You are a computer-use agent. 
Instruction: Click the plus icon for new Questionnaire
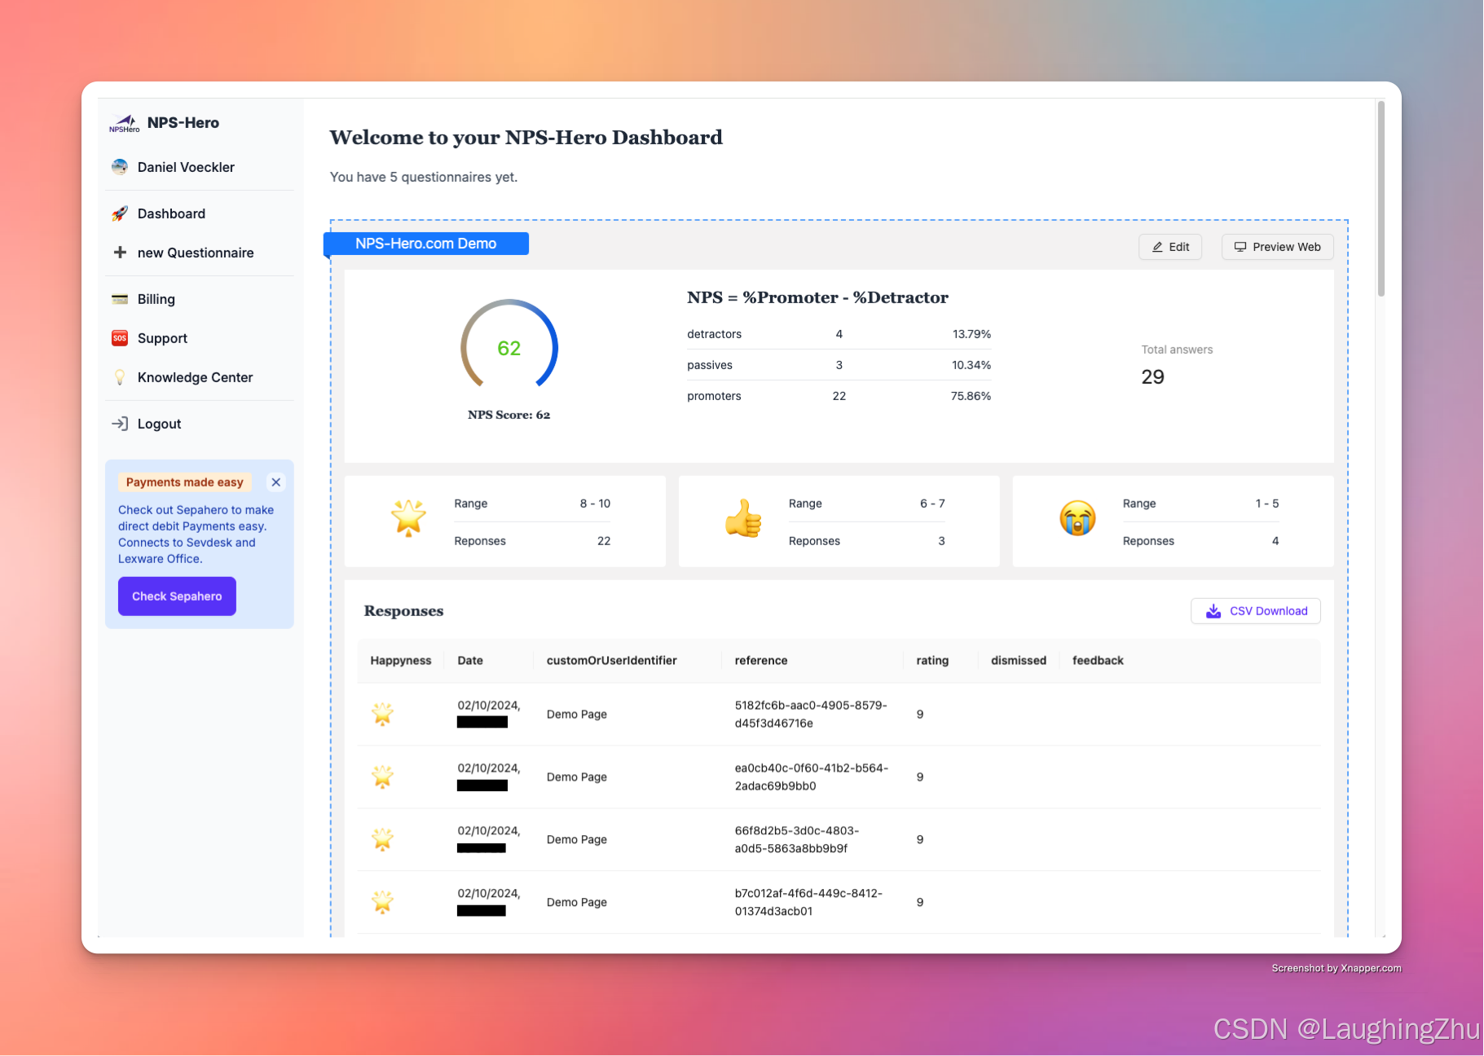(x=120, y=253)
